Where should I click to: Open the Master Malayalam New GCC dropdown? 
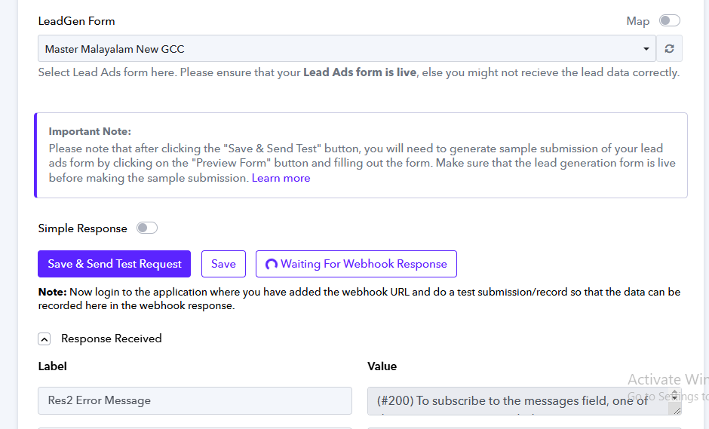pyautogui.click(x=339, y=49)
